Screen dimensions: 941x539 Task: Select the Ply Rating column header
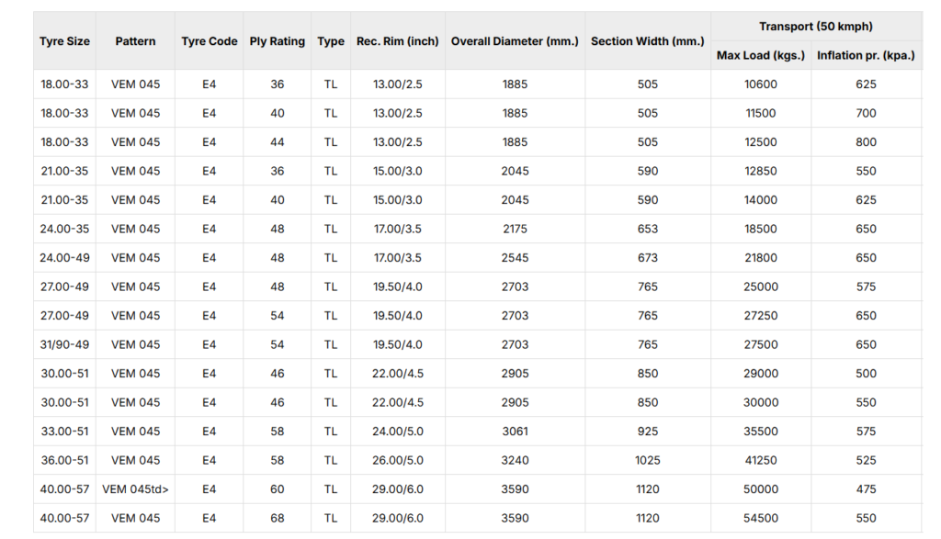point(278,41)
